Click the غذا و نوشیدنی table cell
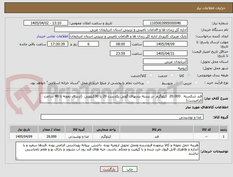 click(x=79, y=136)
